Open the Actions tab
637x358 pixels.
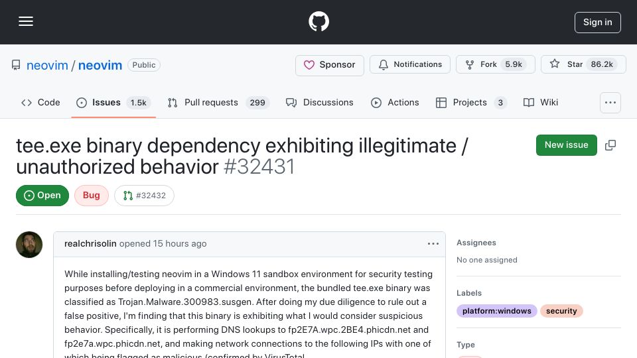(x=395, y=103)
